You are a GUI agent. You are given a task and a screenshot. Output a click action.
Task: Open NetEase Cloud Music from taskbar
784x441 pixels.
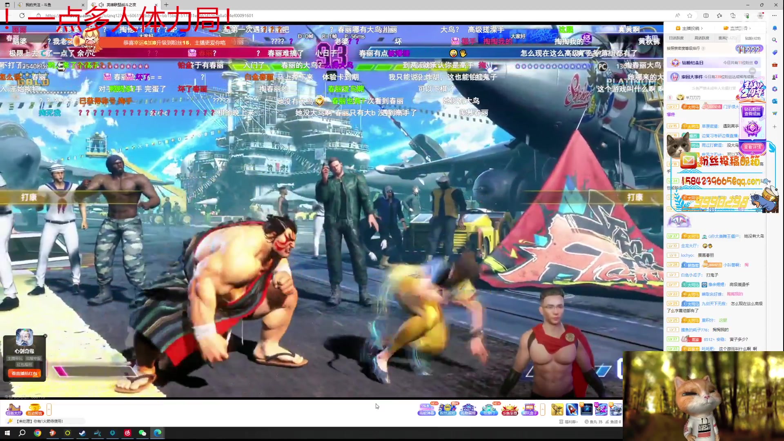pos(127,433)
